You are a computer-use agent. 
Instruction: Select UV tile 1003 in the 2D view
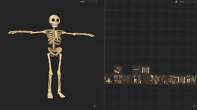(x=127, y=79)
